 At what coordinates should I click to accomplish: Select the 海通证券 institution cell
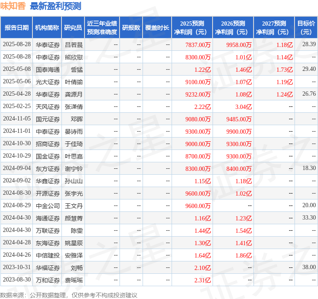coord(48,218)
